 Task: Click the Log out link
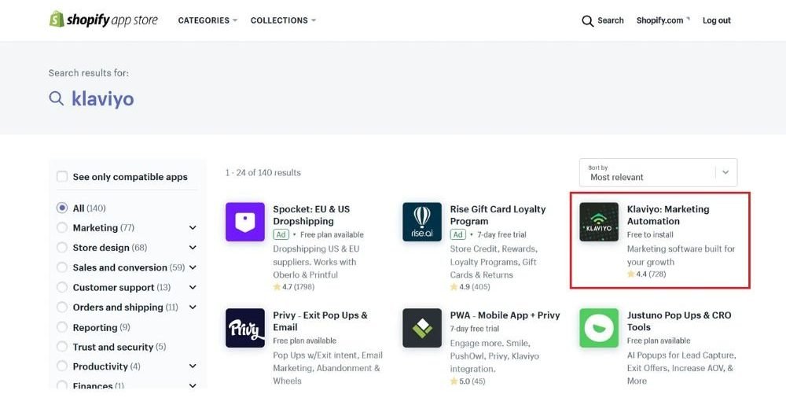[x=716, y=20]
